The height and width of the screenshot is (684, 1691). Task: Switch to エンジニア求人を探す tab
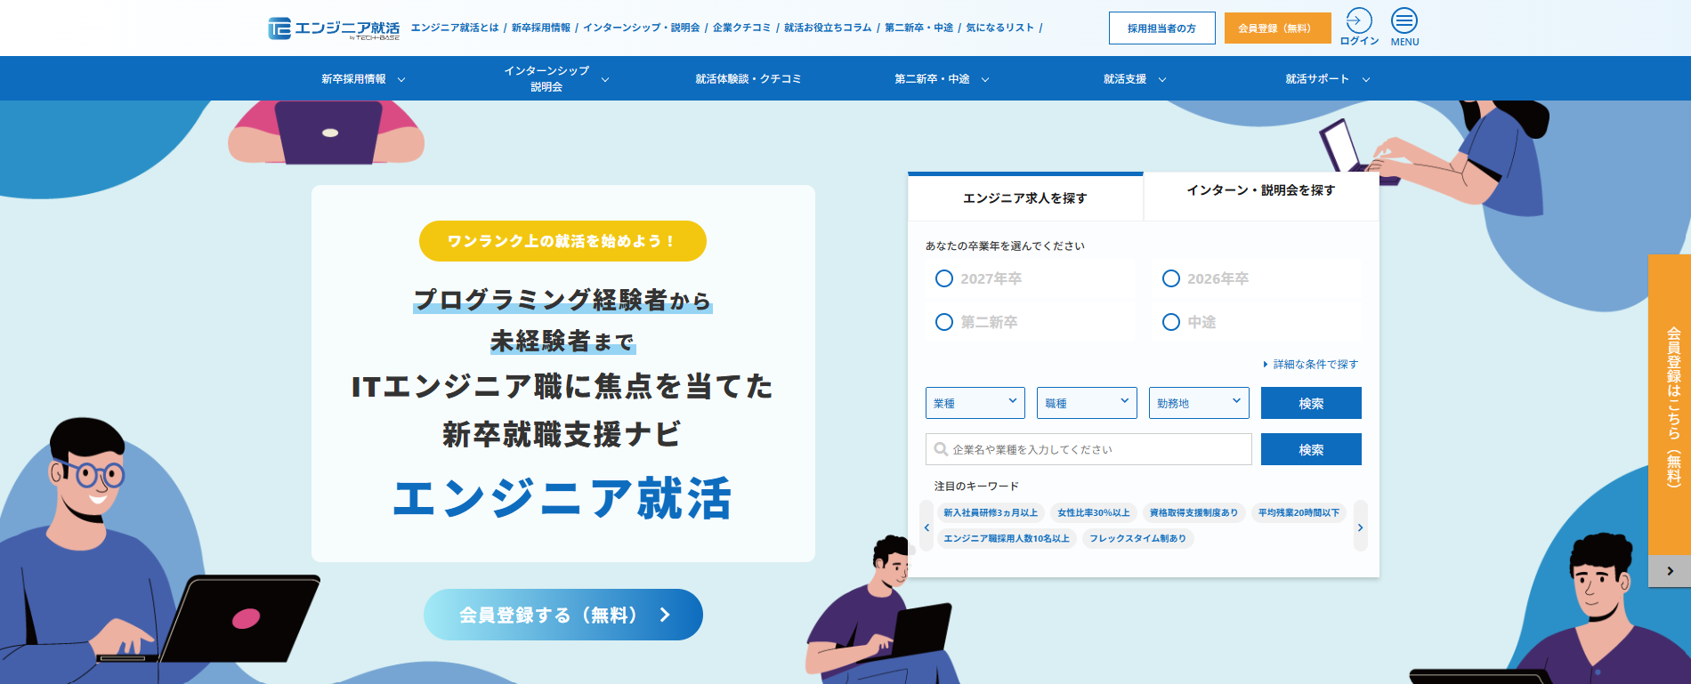point(1025,197)
